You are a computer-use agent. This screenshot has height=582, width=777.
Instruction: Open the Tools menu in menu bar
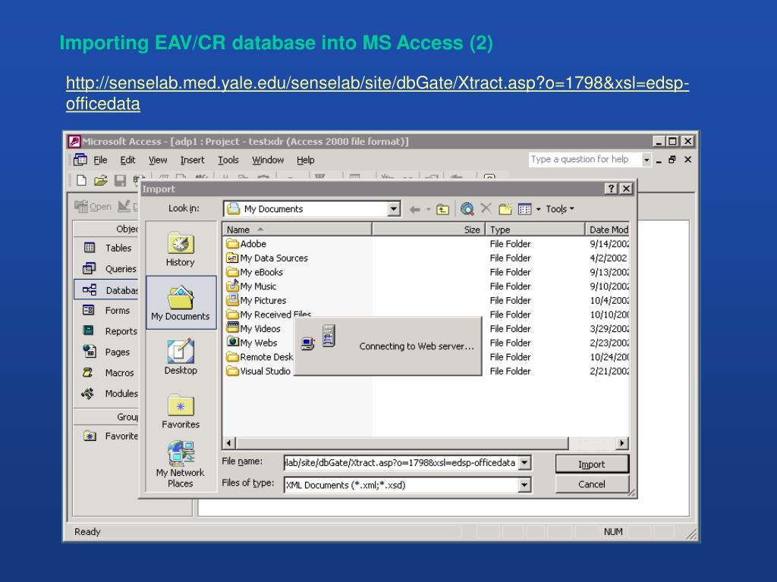pyautogui.click(x=228, y=160)
